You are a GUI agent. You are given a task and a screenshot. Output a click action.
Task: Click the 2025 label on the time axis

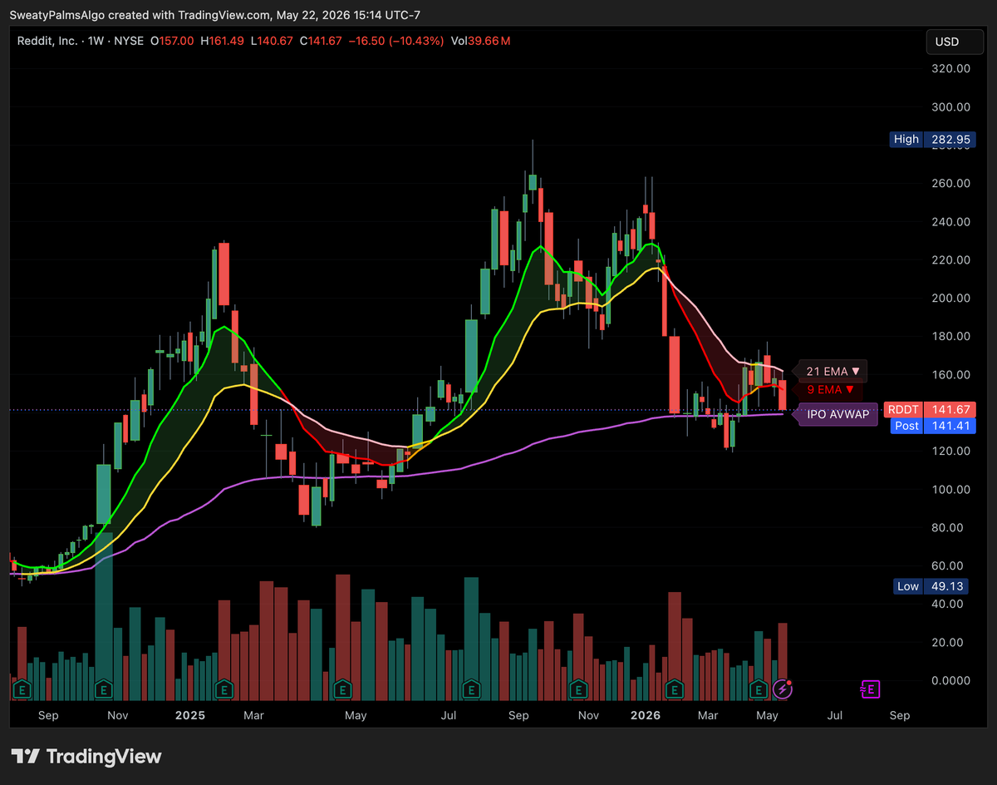(190, 715)
